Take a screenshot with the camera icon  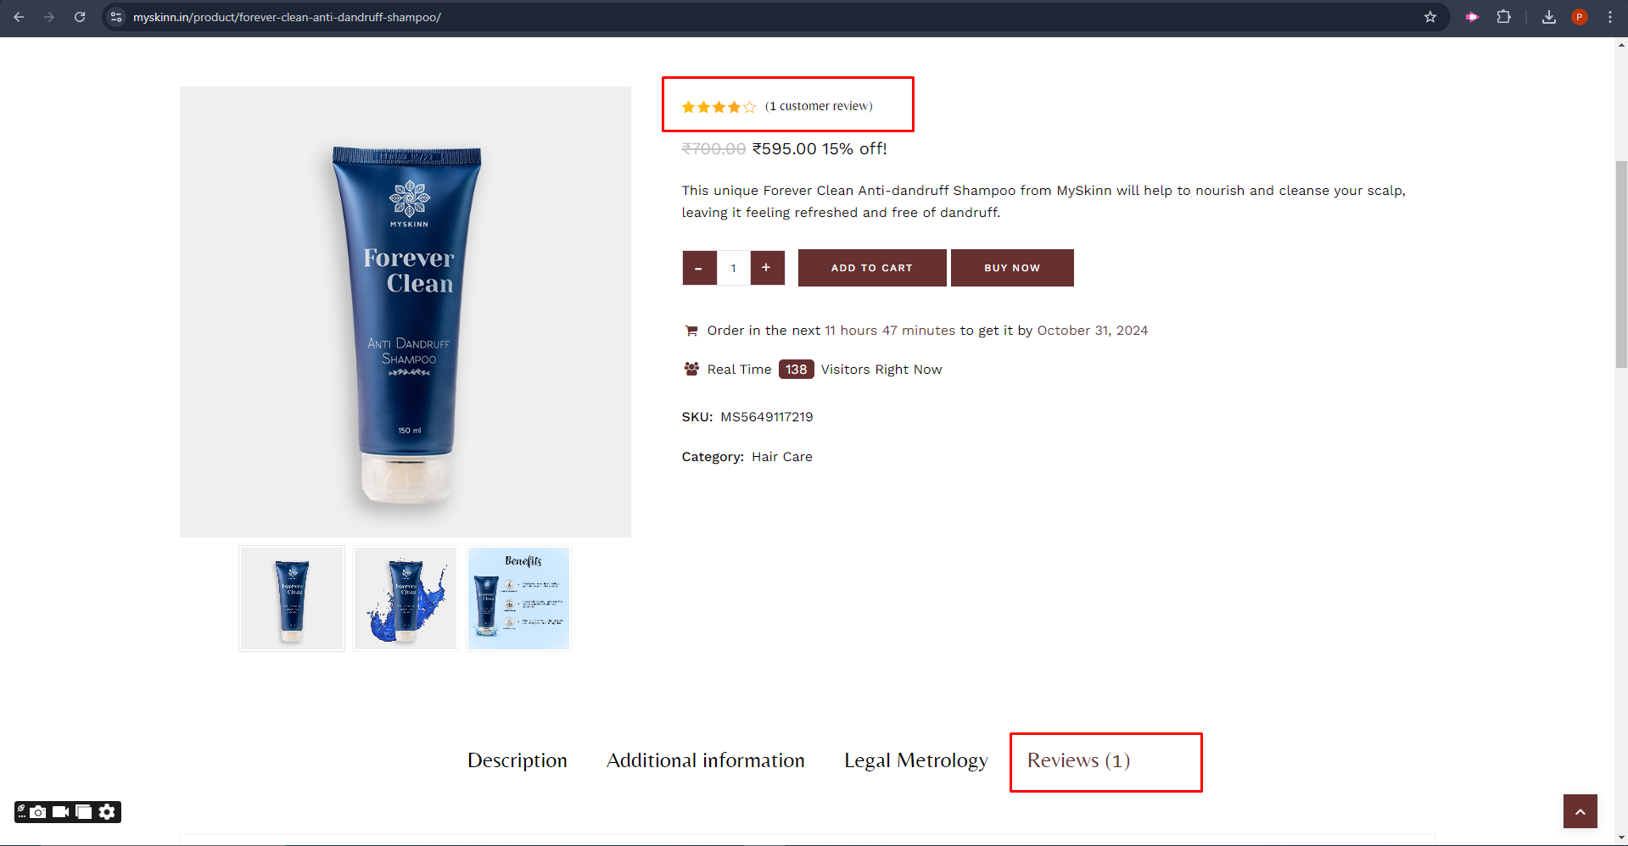coord(38,812)
